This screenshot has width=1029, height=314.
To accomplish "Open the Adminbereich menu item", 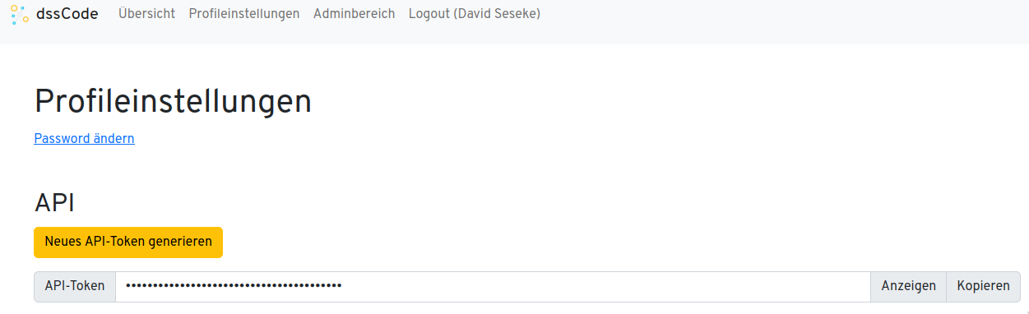I will [354, 14].
